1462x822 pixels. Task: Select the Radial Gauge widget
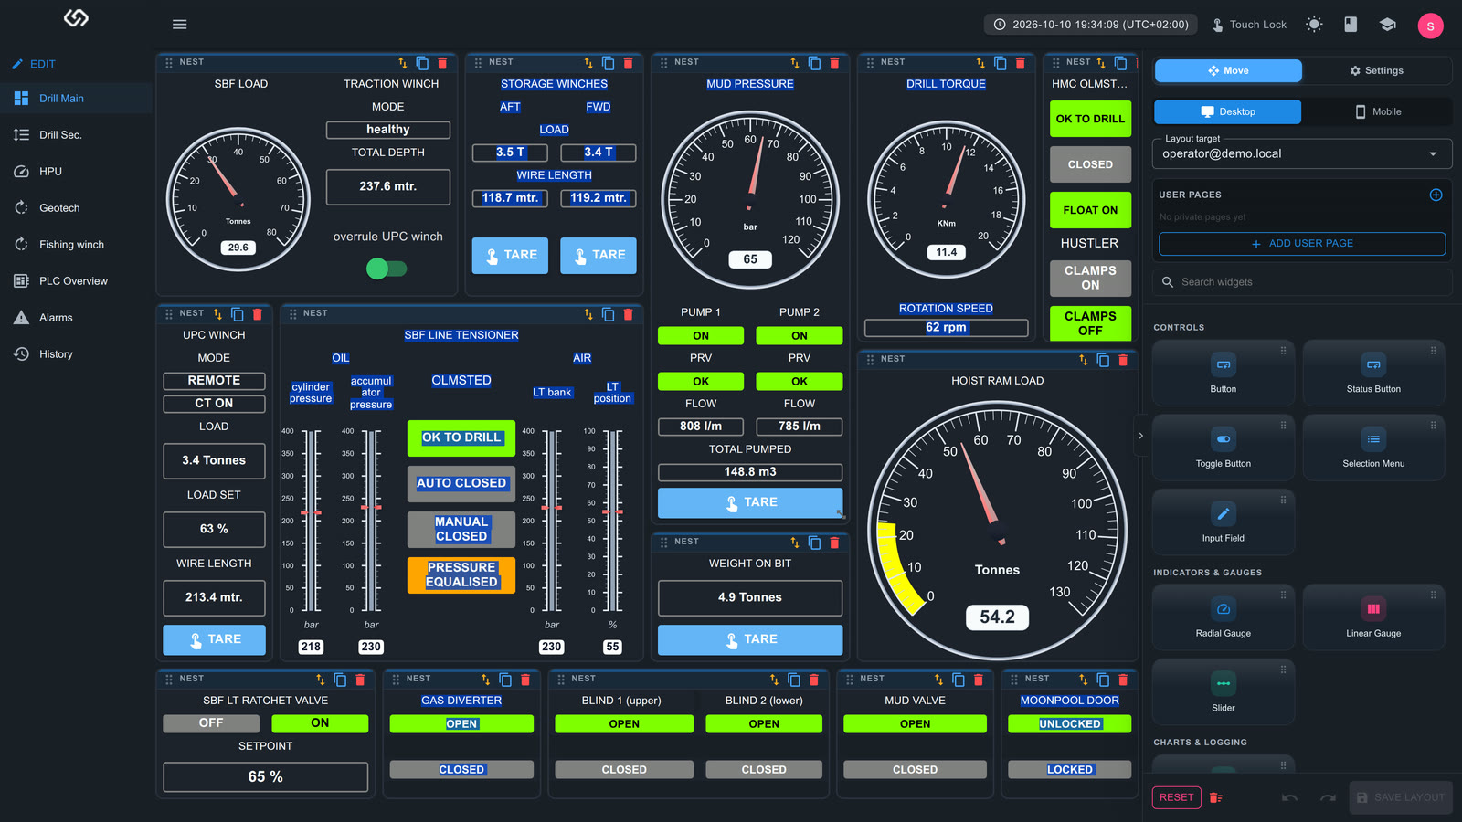[1224, 617]
